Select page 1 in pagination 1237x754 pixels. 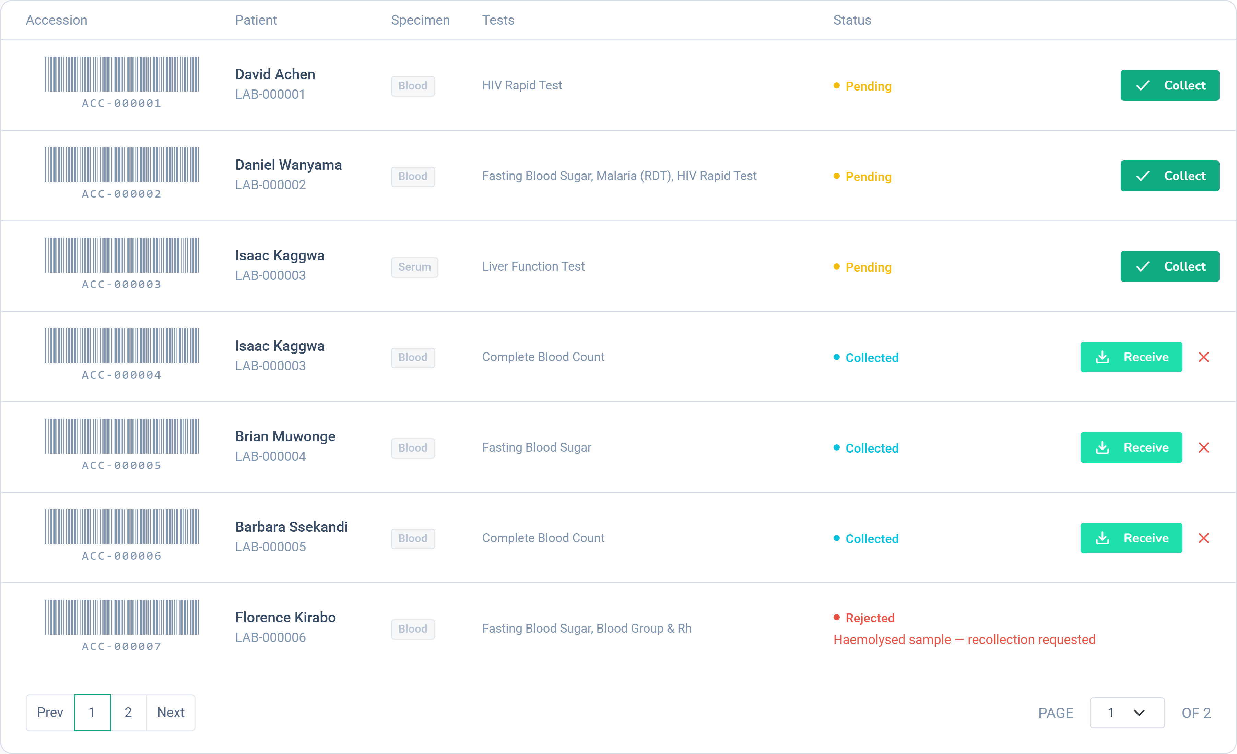pyautogui.click(x=92, y=713)
